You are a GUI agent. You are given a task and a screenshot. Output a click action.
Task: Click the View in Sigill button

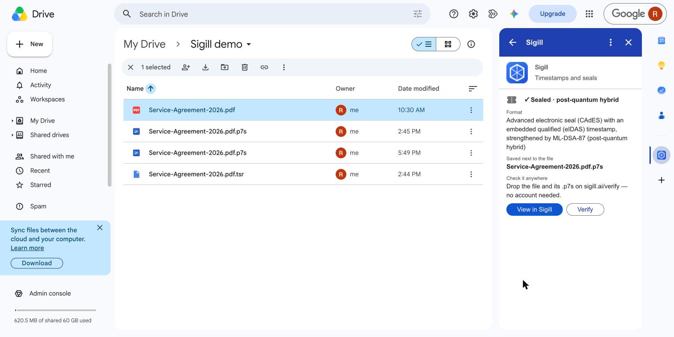(x=534, y=210)
